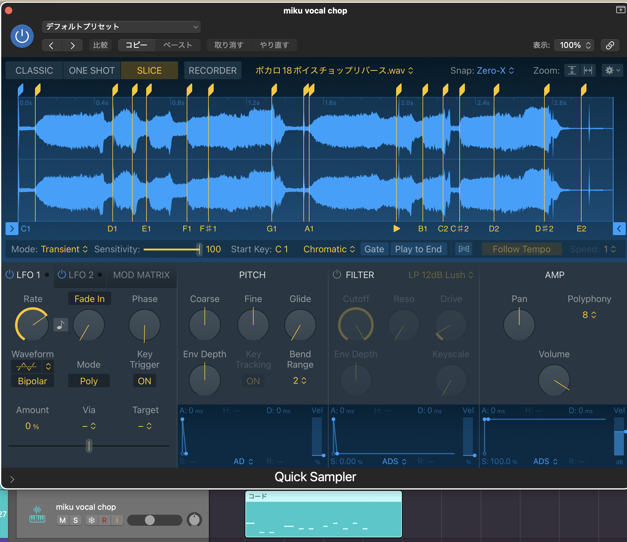This screenshot has width=627, height=542.
Task: Open the audio file name dropdown
Action: click(x=334, y=71)
